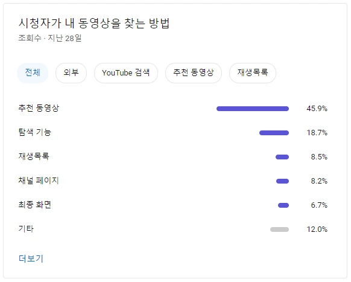Click the 채널 페이지 row label
Screen dimensions: 351x282
(x=39, y=181)
